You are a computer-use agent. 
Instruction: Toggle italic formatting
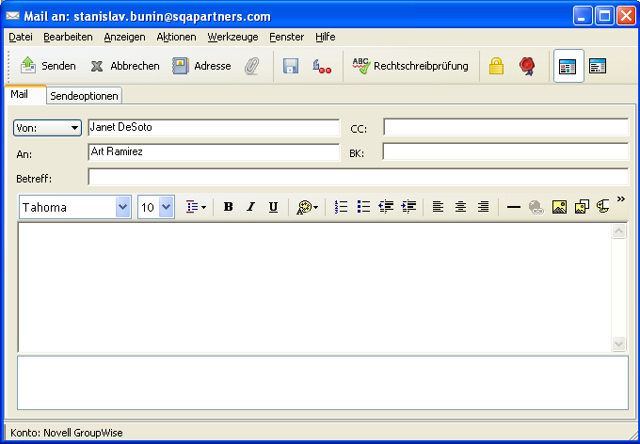pyautogui.click(x=250, y=207)
